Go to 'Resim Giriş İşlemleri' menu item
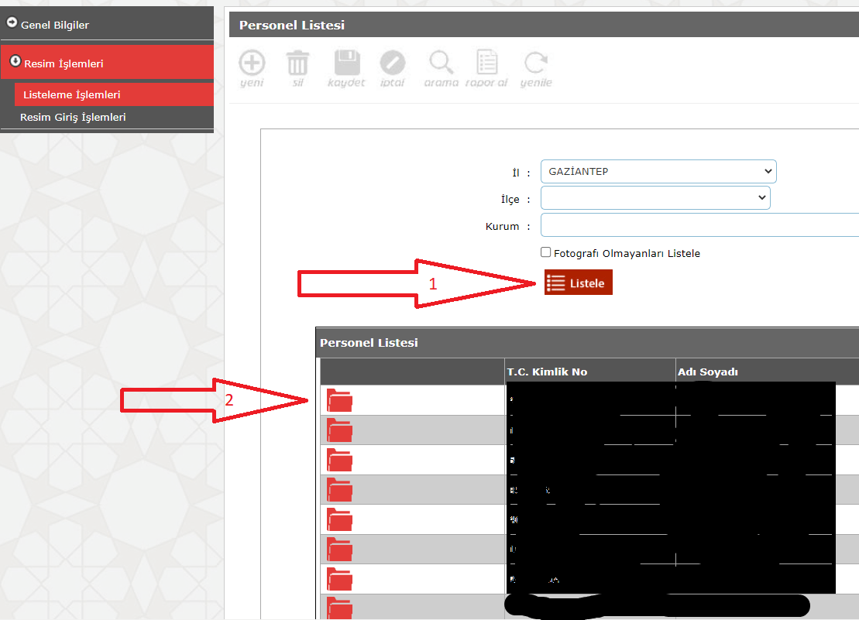The image size is (859, 620). point(73,118)
